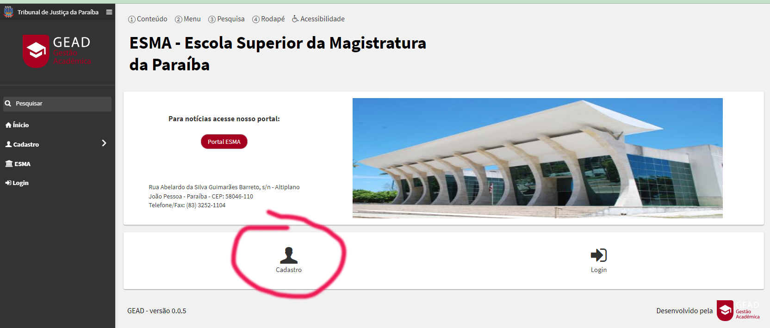Click the GEAD shield logo in sidebar
The width and height of the screenshot is (770, 328).
tap(36, 51)
